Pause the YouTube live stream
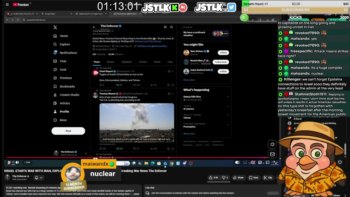Viewport: 350px width, 197px height. (x=9, y=163)
